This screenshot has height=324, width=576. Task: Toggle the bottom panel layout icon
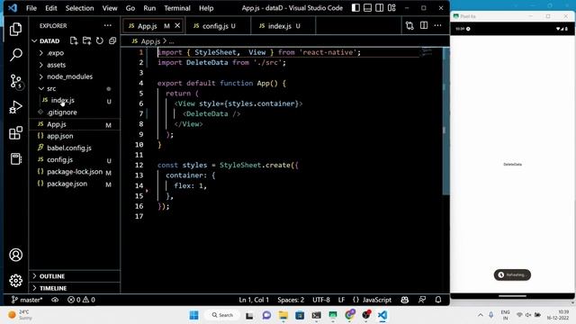click(367, 8)
